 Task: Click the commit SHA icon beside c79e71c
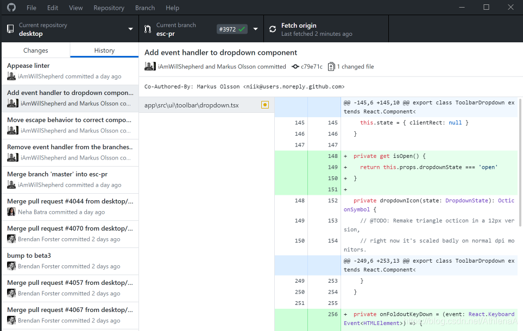coord(295,67)
